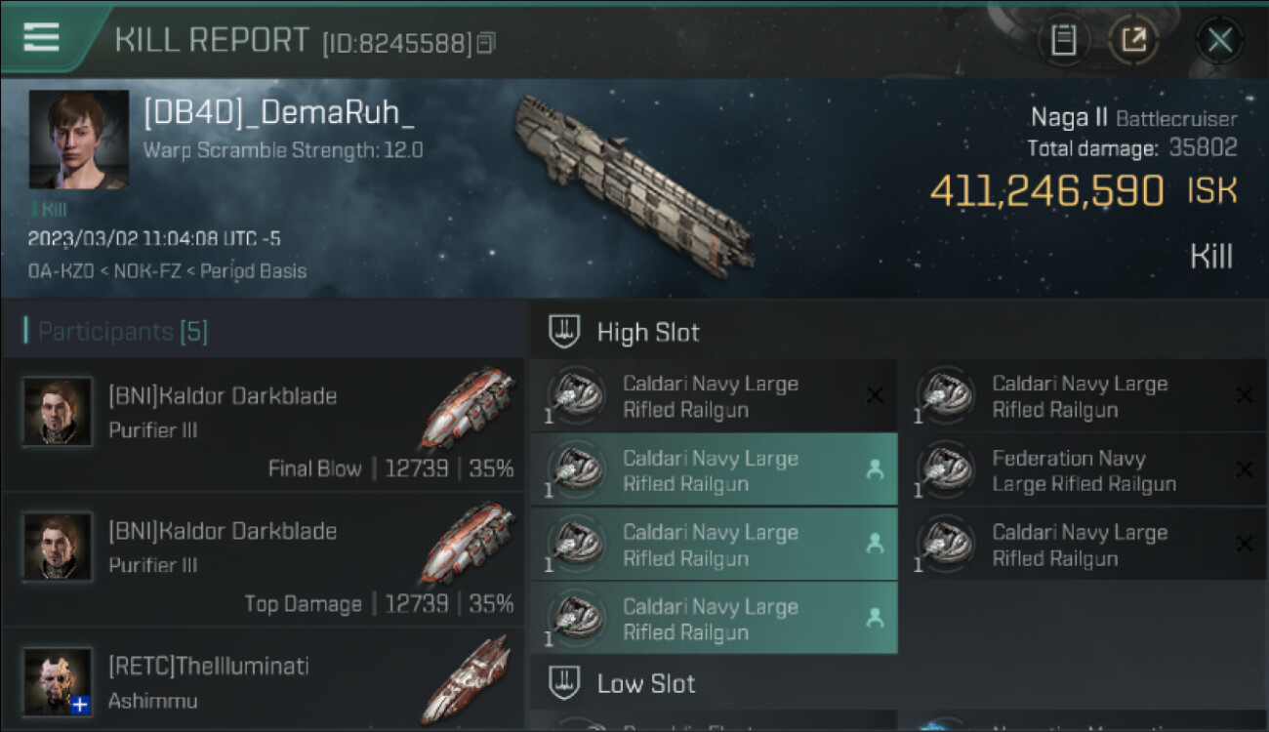Expand the Low Slot section header
This screenshot has height=732, width=1269.
(x=898, y=682)
